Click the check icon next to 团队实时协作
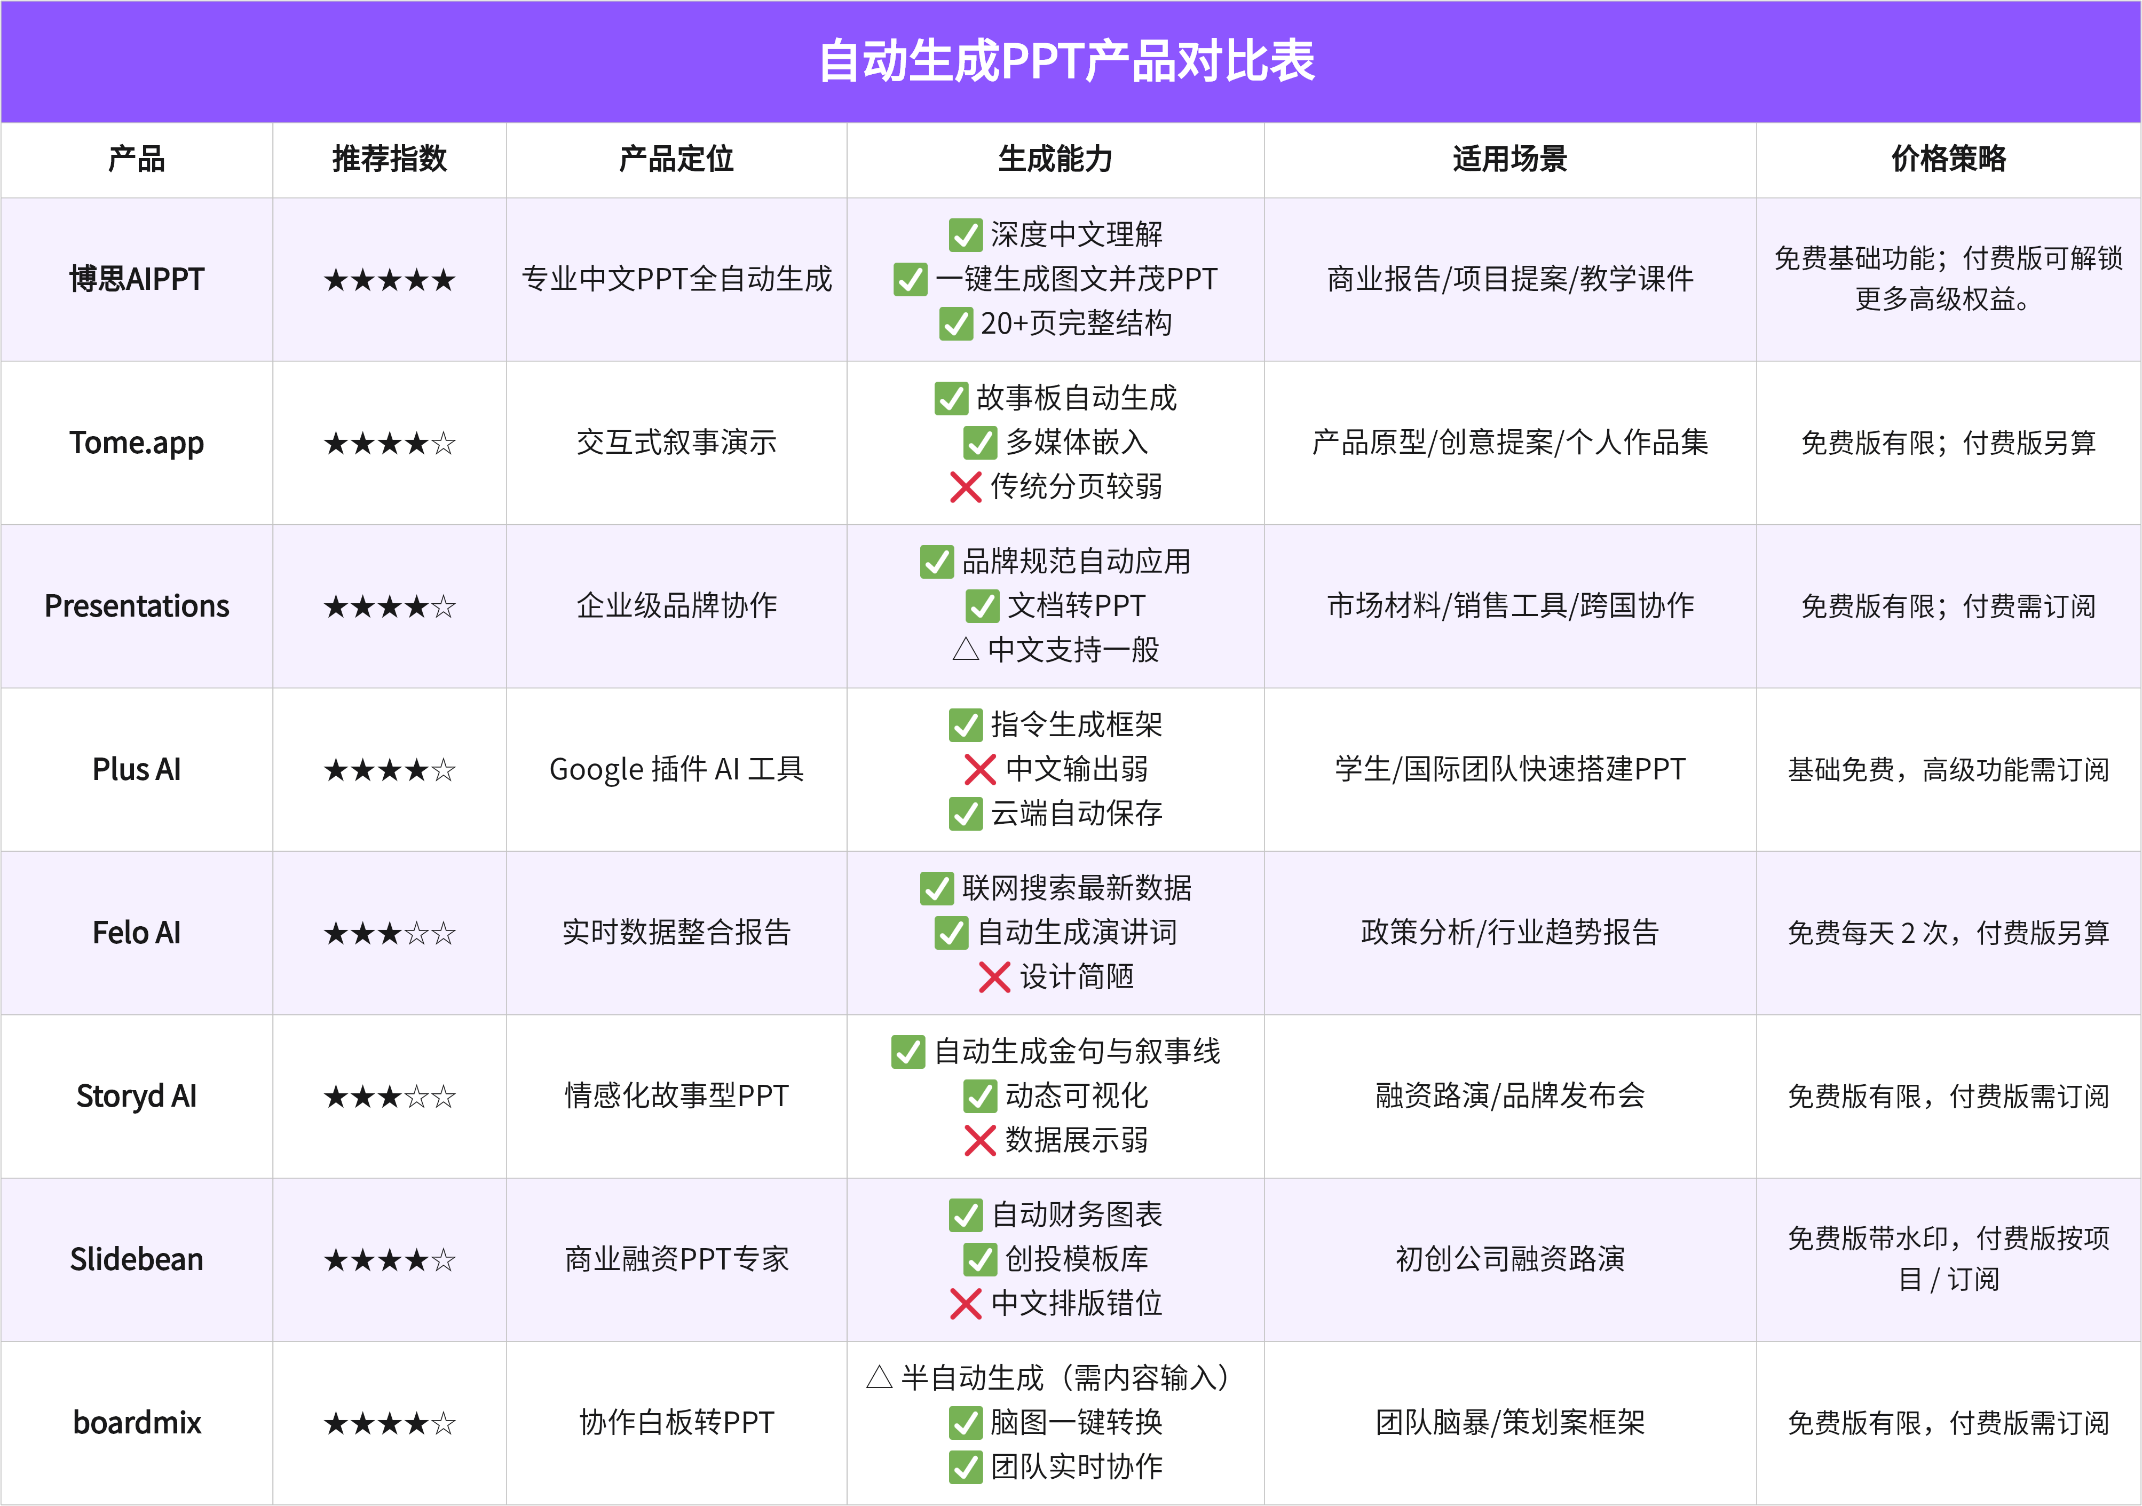Viewport: 2142px width, 1506px height. pos(966,1467)
